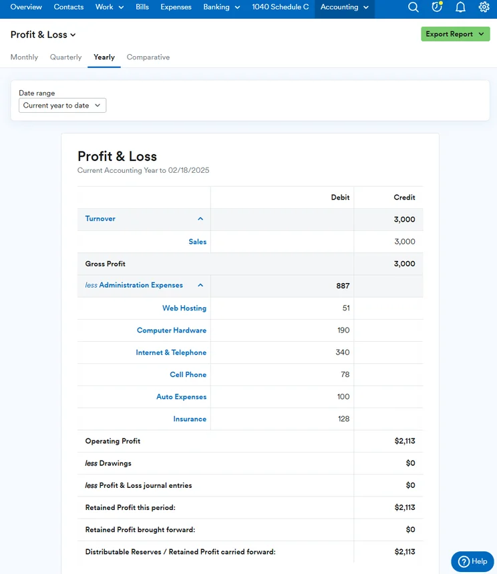Click the Credit column header
This screenshot has width=497, height=574.
[404, 198]
